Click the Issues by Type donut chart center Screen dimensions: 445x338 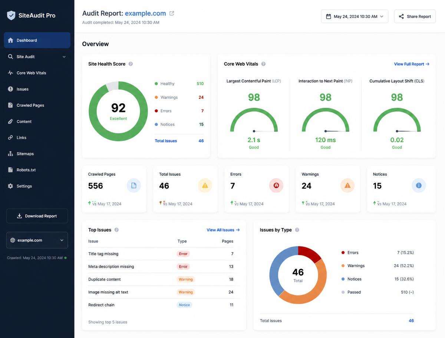tap(298, 275)
